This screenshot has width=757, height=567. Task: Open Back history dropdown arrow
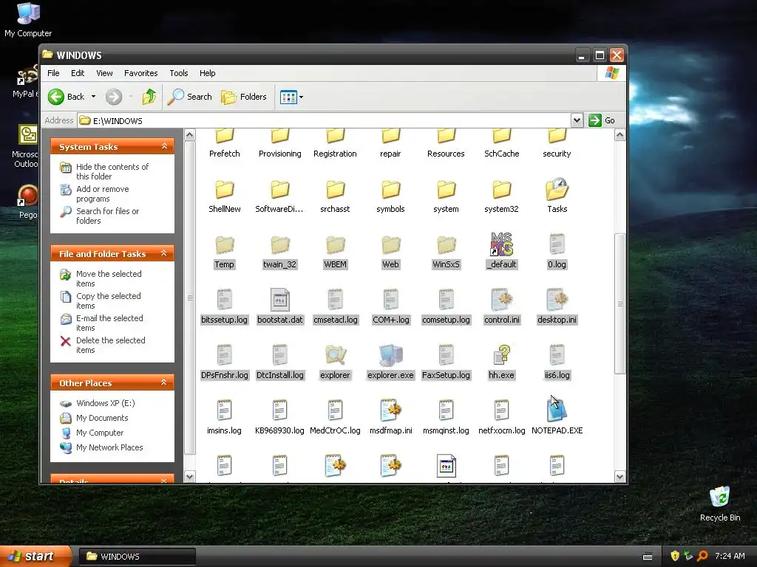(93, 97)
